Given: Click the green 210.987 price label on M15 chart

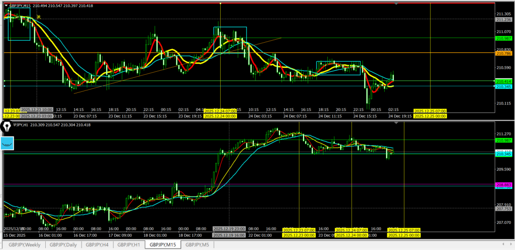Looking at the screenshot, I should click(x=504, y=38).
